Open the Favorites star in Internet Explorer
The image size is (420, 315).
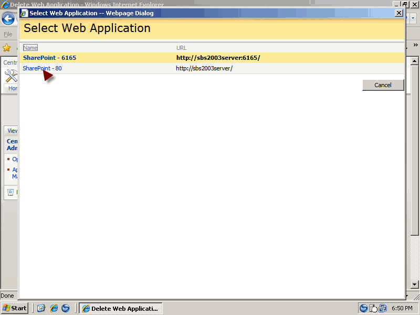[x=6, y=48]
